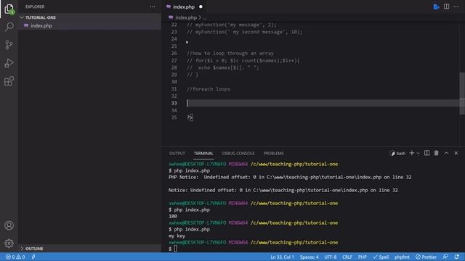This screenshot has width=465, height=261.
Task: Open the Run and Debug view icon
Action: (x=9, y=63)
